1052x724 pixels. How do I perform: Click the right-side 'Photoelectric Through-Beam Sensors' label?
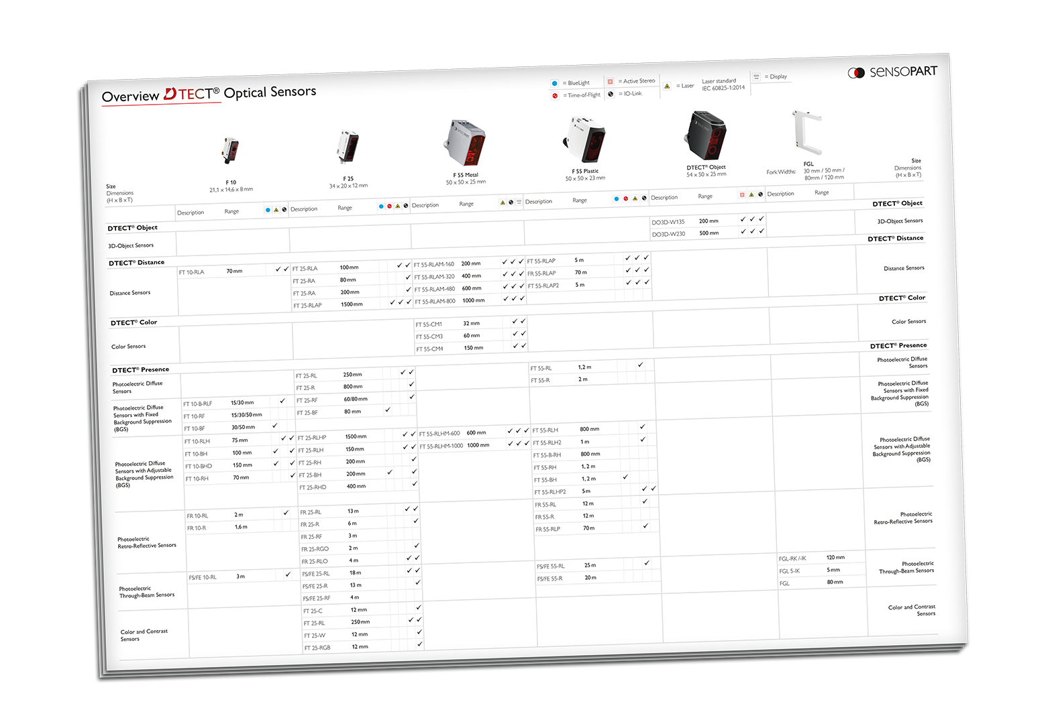(906, 567)
